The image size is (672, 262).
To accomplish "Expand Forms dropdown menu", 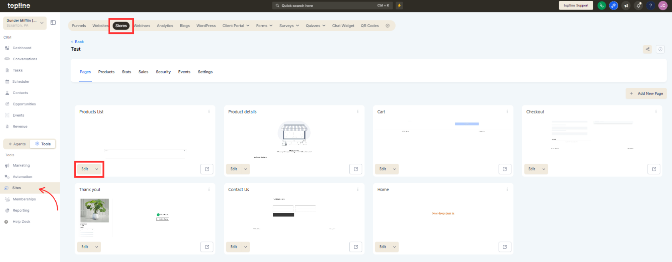I will pos(264,26).
